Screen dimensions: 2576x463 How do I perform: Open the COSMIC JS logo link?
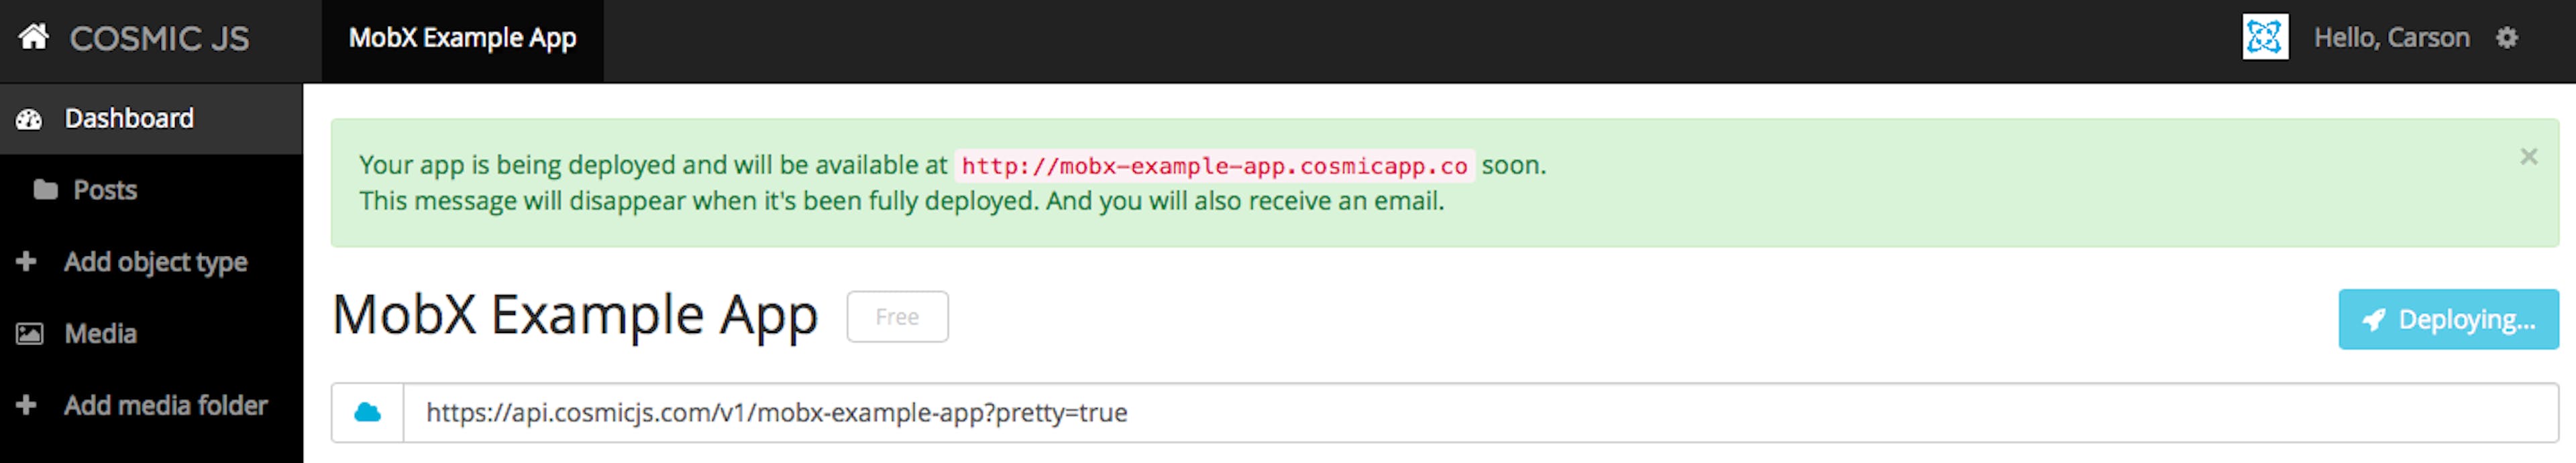(159, 39)
